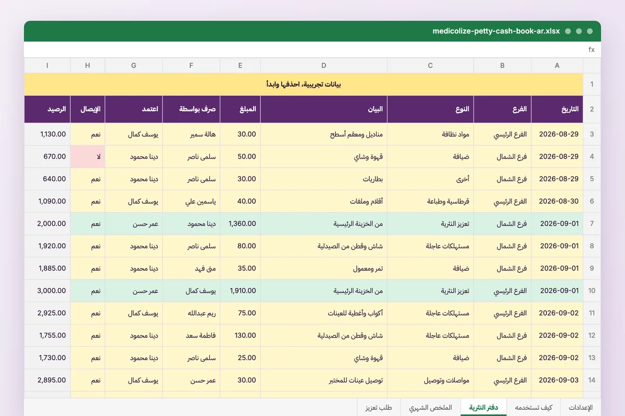Select column A header
625x416 pixels.
(x=557, y=66)
